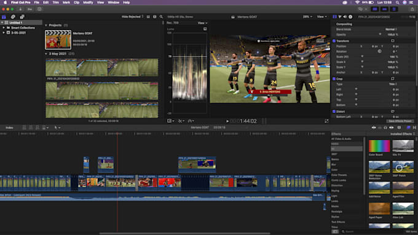Open the color inspector triangle icon
The width and height of the screenshot is (418, 235).
coord(340,17)
